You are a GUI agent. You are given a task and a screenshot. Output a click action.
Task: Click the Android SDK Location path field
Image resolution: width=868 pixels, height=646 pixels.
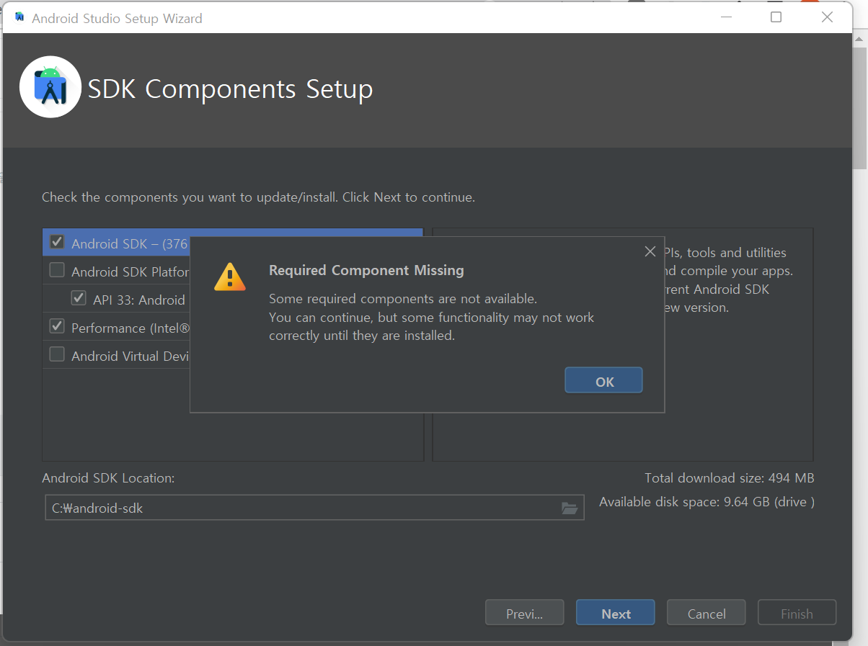tap(314, 508)
